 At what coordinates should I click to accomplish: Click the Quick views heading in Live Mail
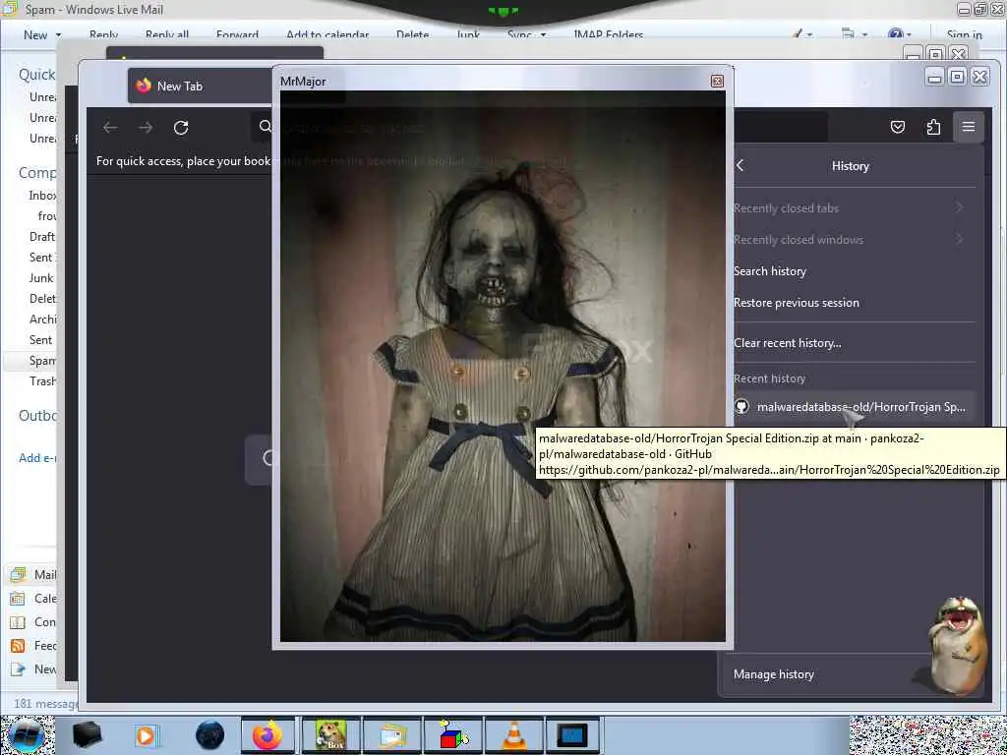[x=37, y=75]
